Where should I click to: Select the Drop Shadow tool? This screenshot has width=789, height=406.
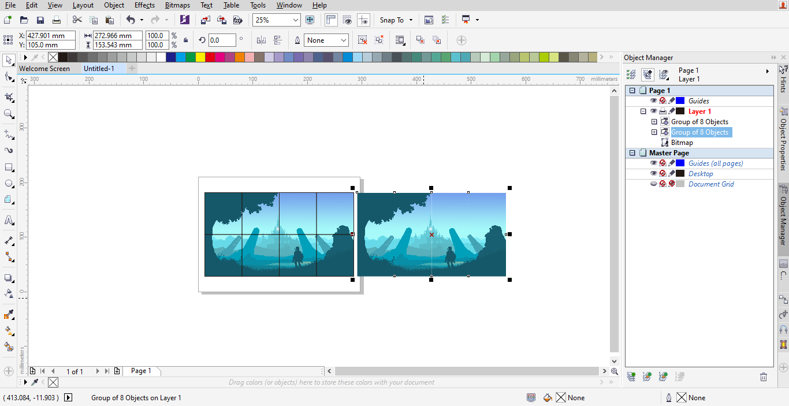(x=9, y=278)
